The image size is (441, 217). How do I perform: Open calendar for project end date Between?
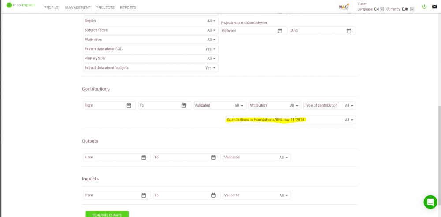(x=280, y=31)
